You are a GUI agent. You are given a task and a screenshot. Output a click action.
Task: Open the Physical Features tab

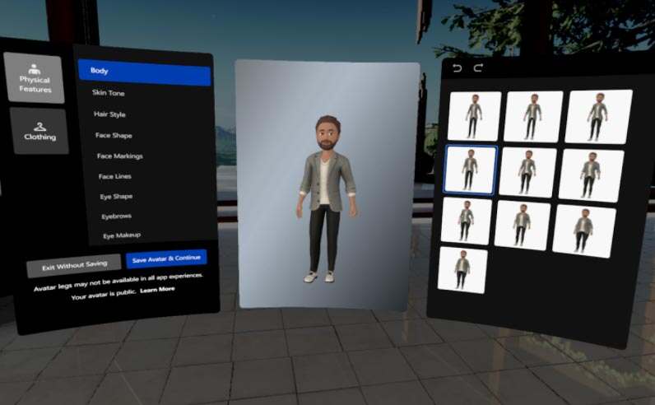35,79
